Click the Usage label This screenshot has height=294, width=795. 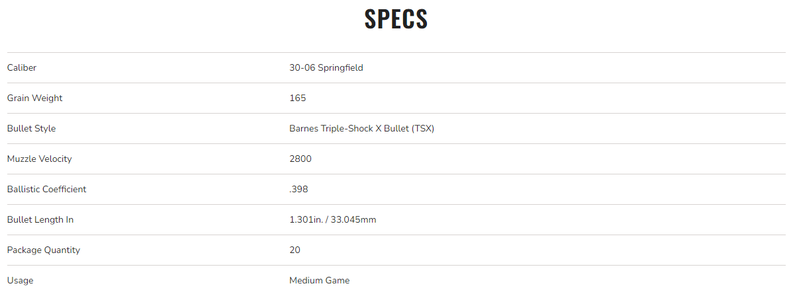tap(20, 280)
